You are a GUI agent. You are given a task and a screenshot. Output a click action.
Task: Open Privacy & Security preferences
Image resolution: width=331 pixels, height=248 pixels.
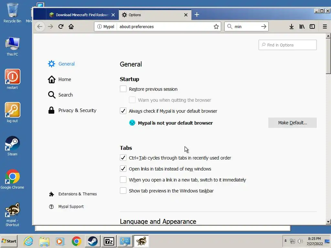coord(72,110)
